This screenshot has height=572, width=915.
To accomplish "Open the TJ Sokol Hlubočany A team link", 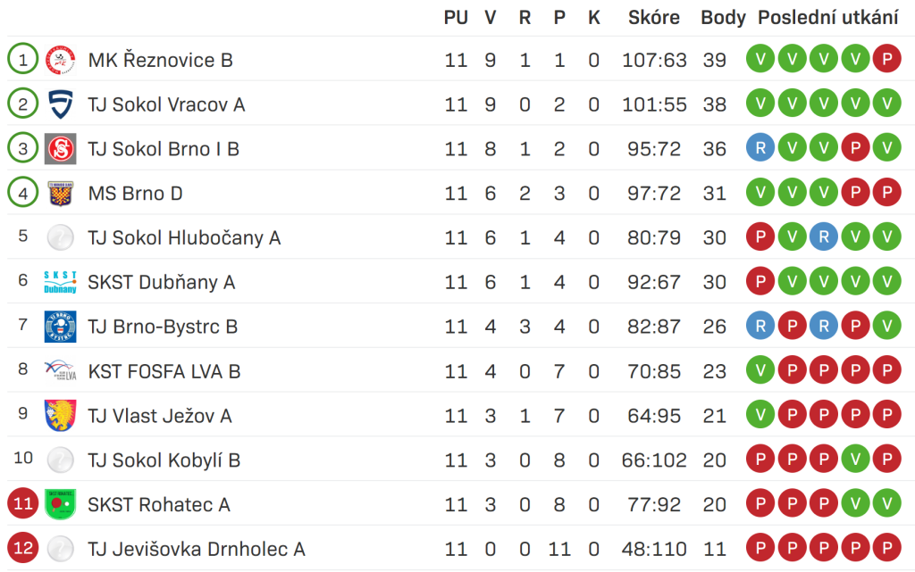I will point(184,237).
